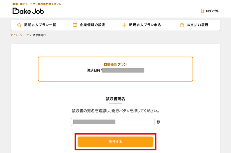This screenshot has width=231, height=153.
Task: Click the chef hat icon for job plan list
Action: tap(19, 25)
